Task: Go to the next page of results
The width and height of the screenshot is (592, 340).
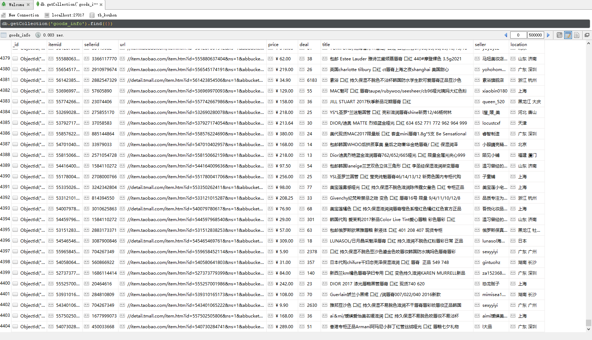Action: point(548,35)
